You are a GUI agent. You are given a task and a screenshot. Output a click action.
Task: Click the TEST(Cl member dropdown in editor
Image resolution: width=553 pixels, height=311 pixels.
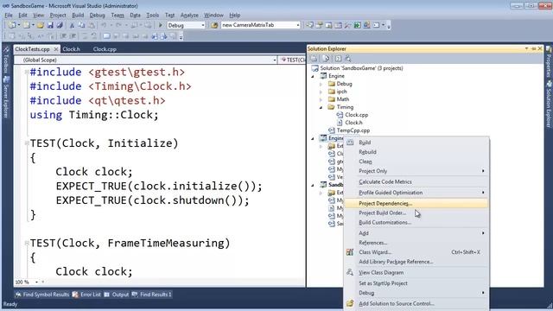(x=292, y=60)
